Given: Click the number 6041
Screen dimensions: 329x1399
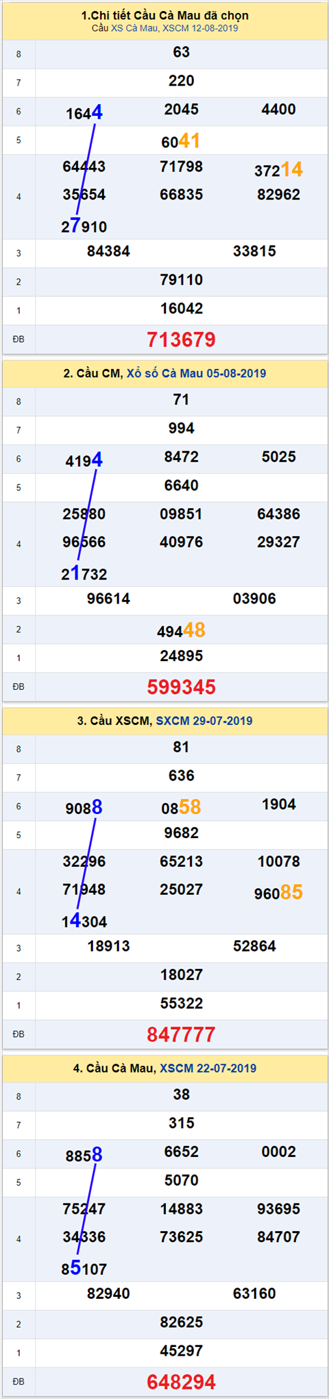Looking at the screenshot, I should point(181,141).
